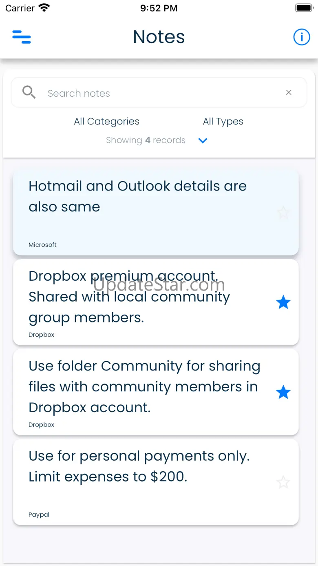Screen dimensions: 318x566
Task: Star the personal payments Paypal note
Action: point(283,482)
